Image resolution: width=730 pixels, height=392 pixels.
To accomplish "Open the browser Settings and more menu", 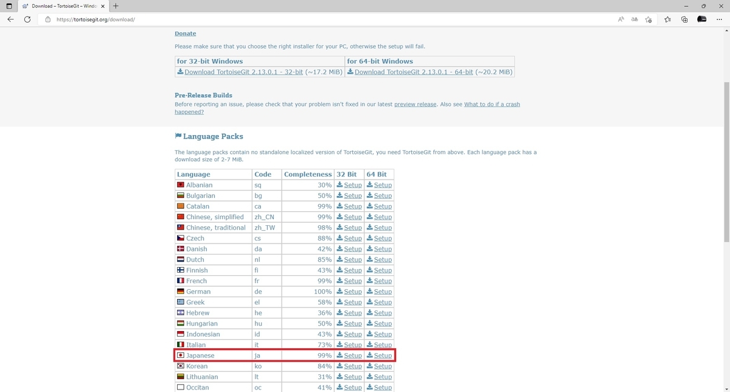I will click(x=720, y=19).
